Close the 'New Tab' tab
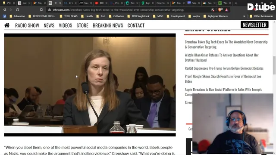This screenshot has width=276, height=155. pos(168,3)
